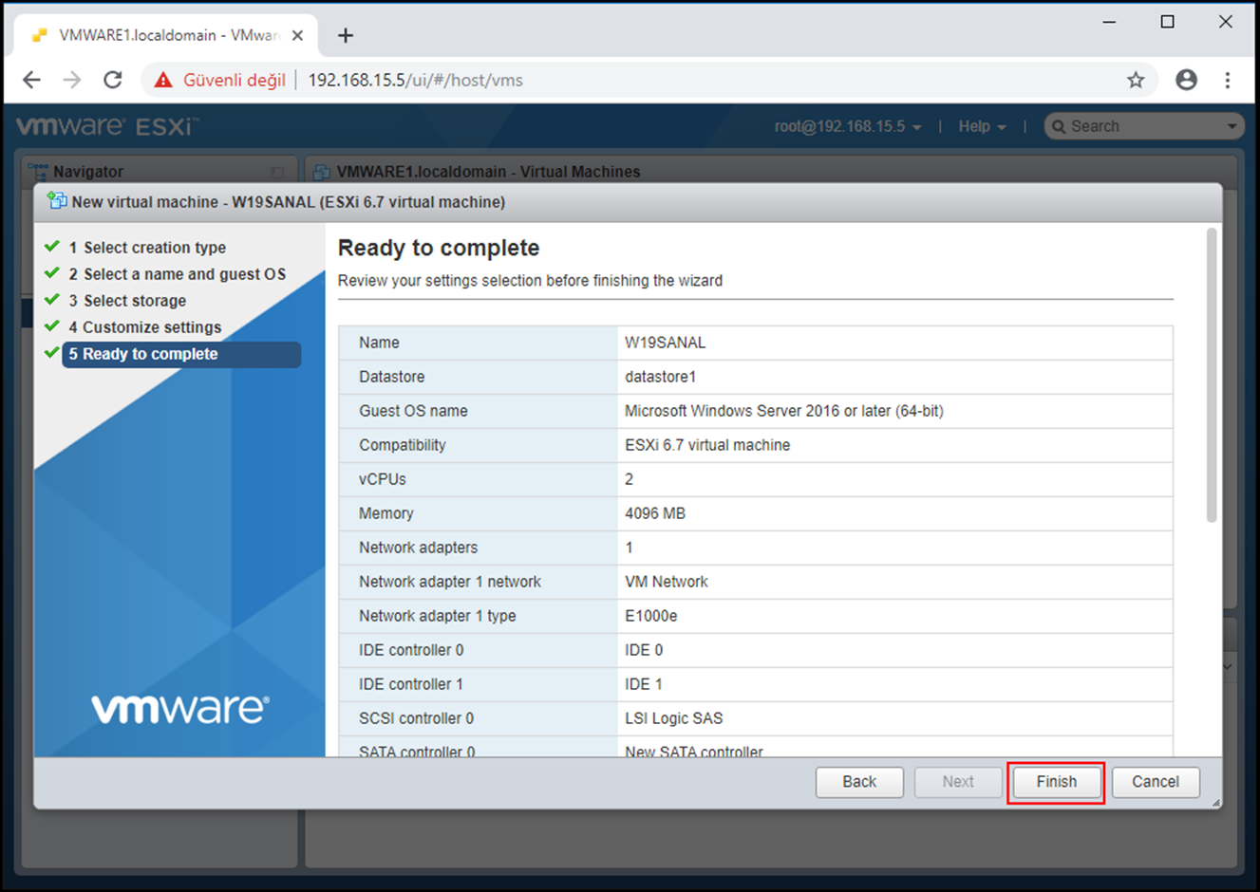This screenshot has width=1260, height=892.
Task: Click the Cancel button
Action: point(1156,782)
